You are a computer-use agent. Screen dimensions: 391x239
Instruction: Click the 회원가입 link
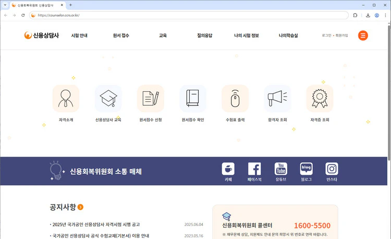pos(341,35)
